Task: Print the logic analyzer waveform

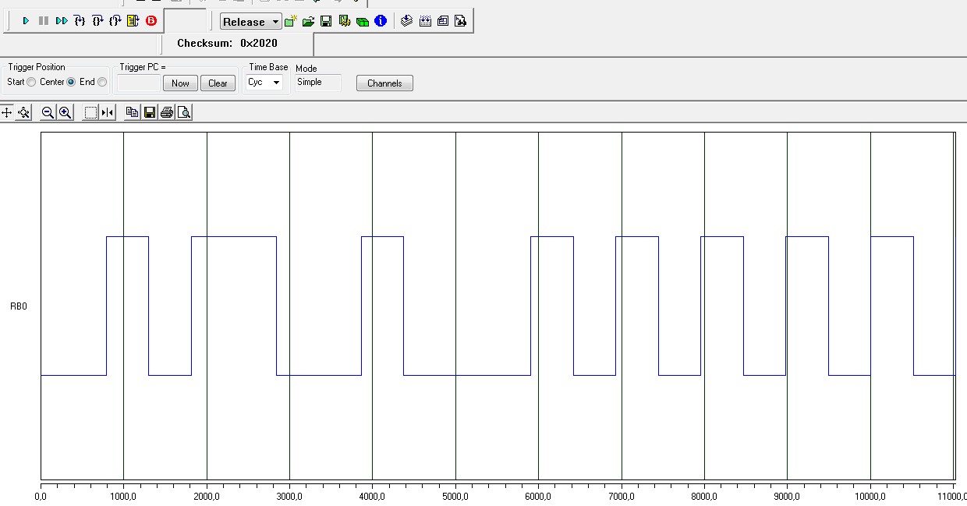Action: 166,112
